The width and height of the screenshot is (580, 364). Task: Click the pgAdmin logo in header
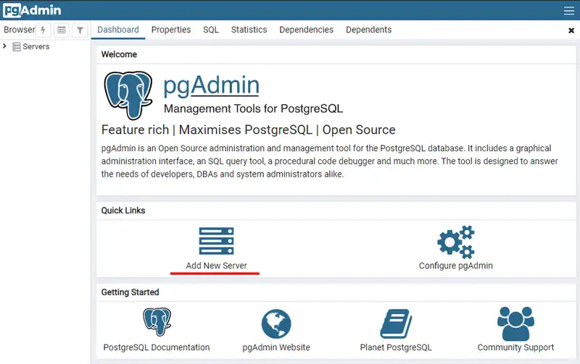click(32, 10)
